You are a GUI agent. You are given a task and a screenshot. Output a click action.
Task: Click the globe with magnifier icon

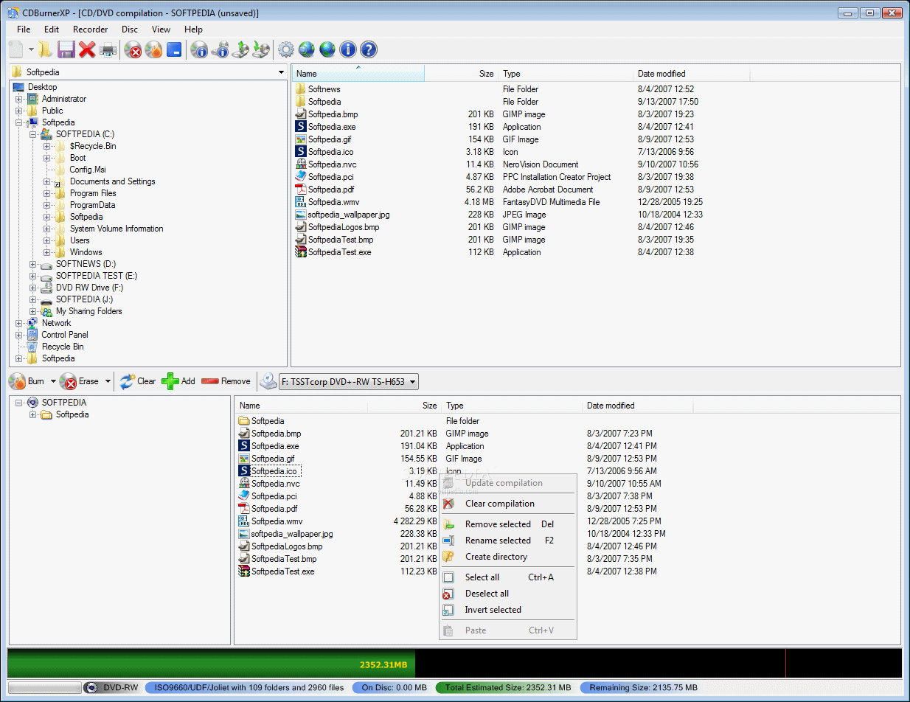(307, 49)
